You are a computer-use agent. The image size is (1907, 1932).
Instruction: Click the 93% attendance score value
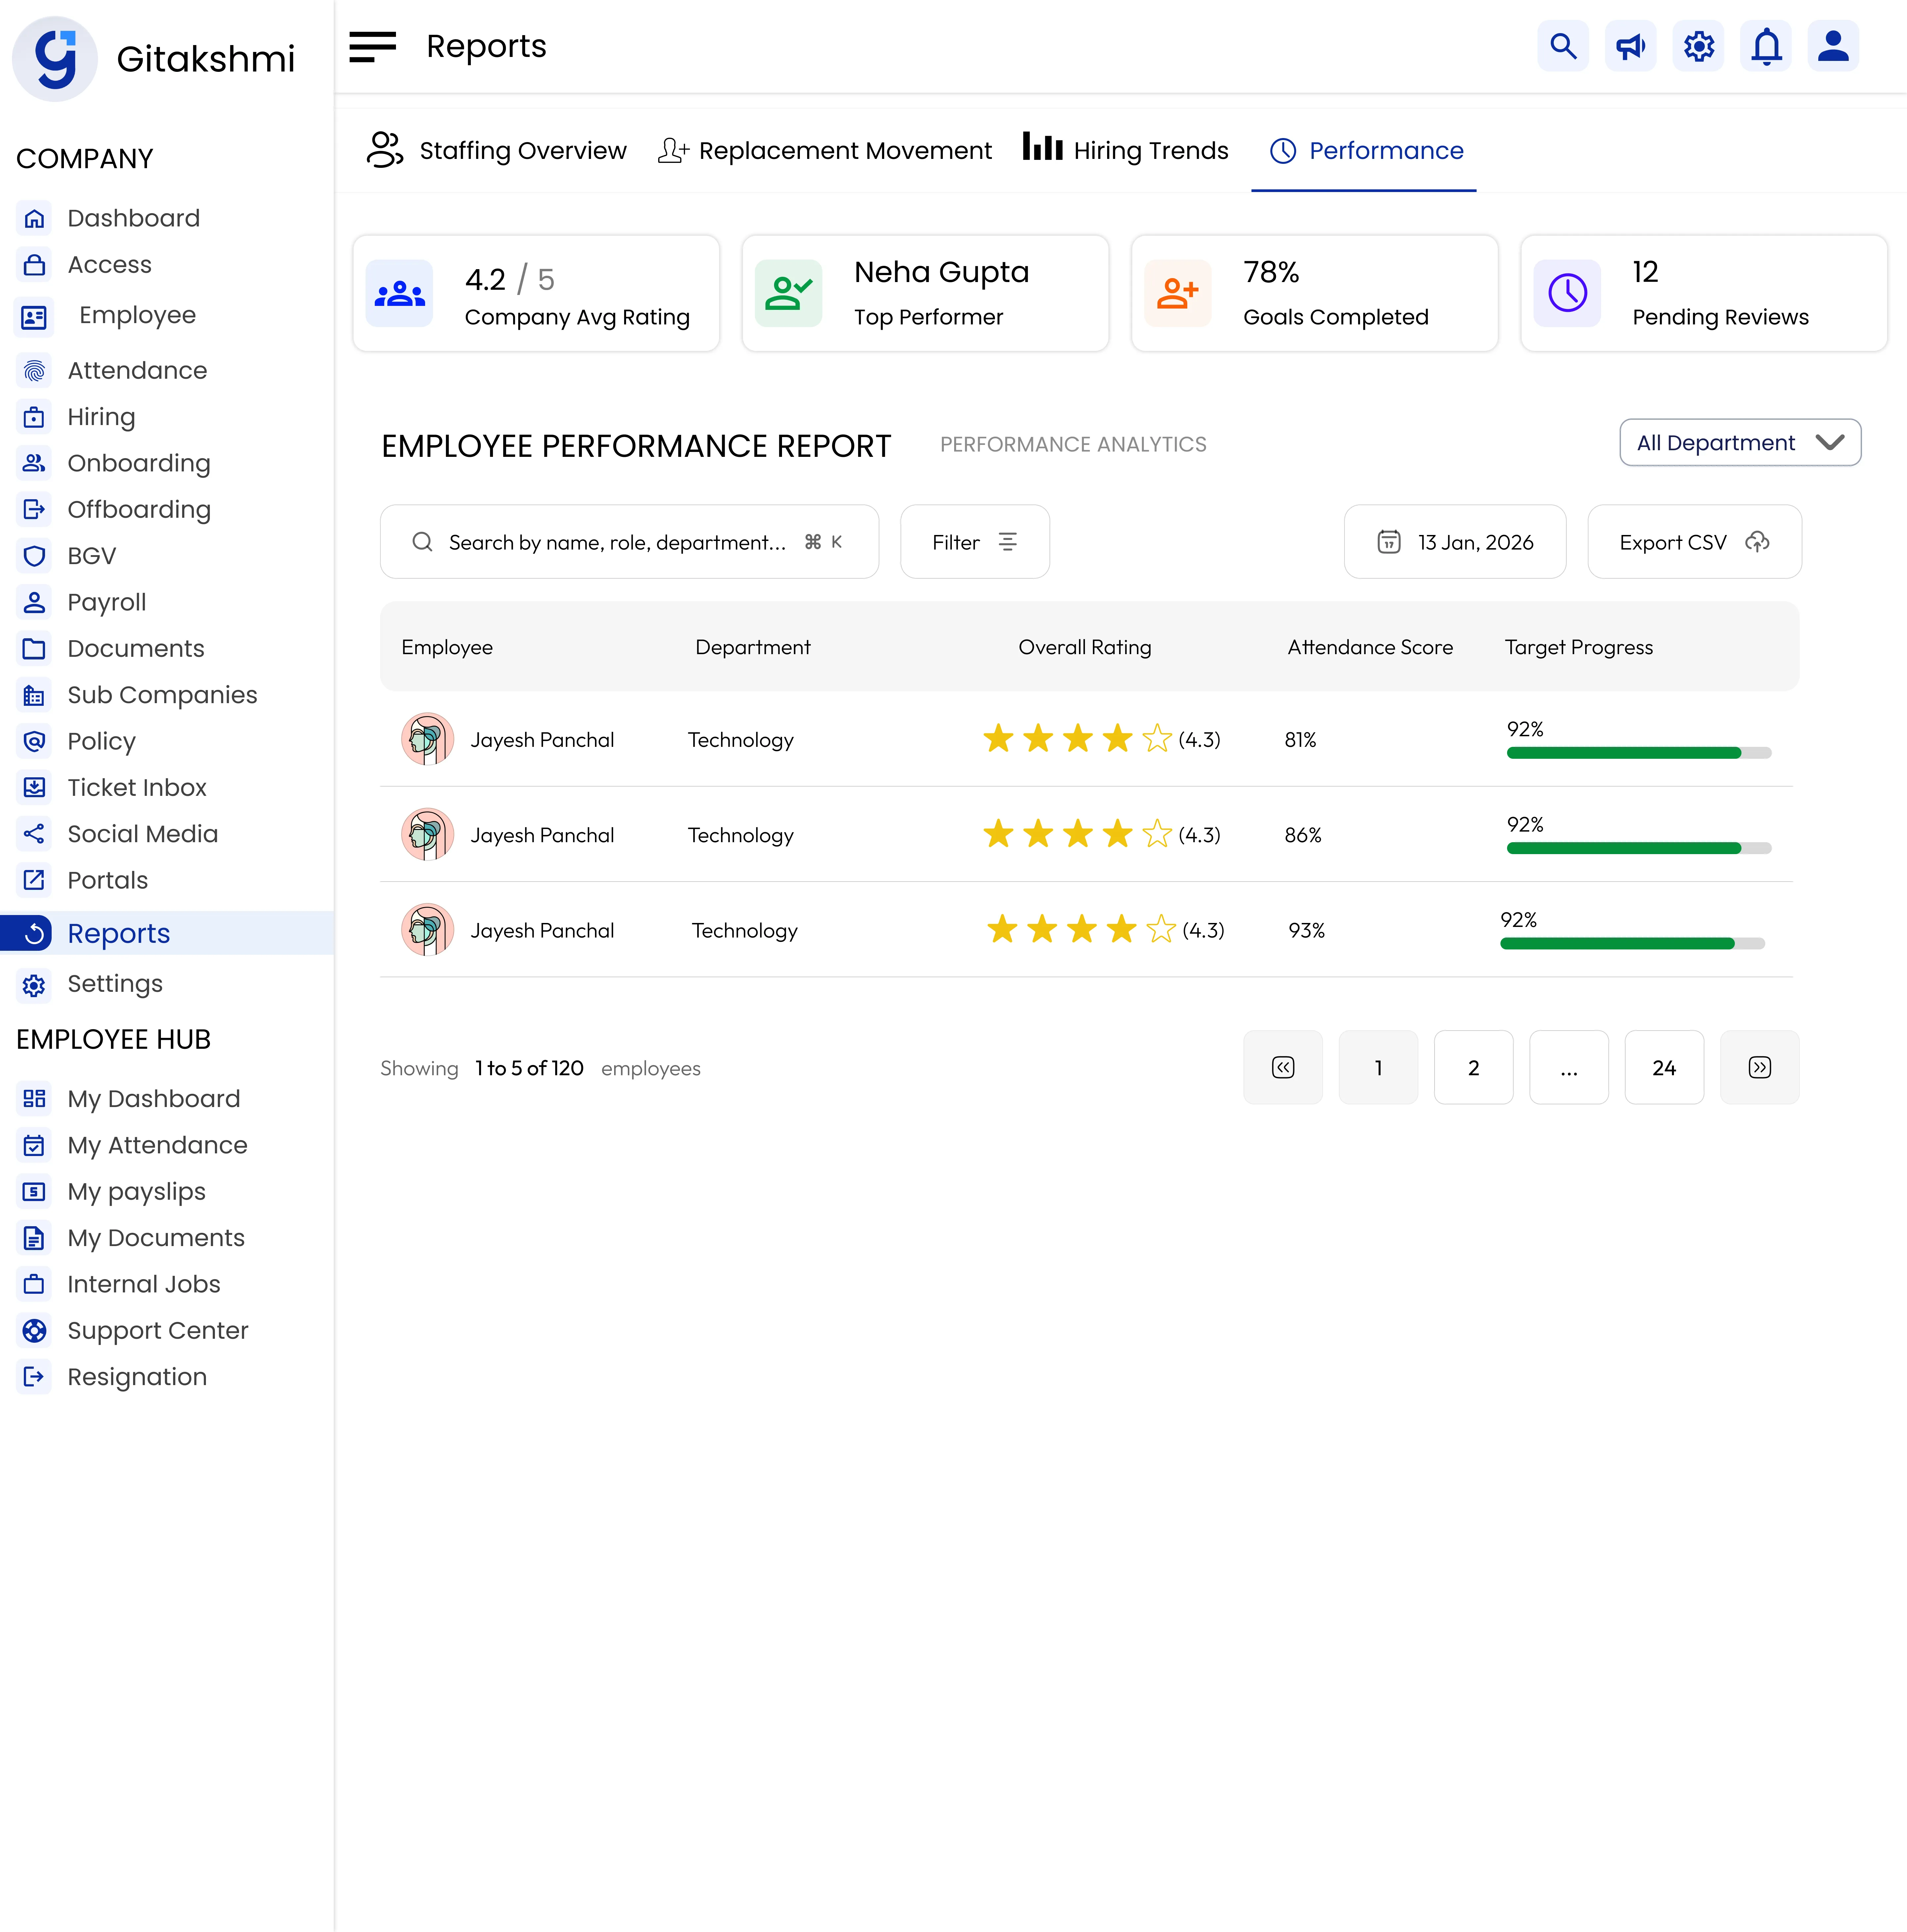1306,931
